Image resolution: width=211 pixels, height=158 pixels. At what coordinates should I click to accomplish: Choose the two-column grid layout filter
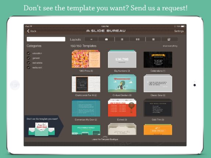pos(137,39)
